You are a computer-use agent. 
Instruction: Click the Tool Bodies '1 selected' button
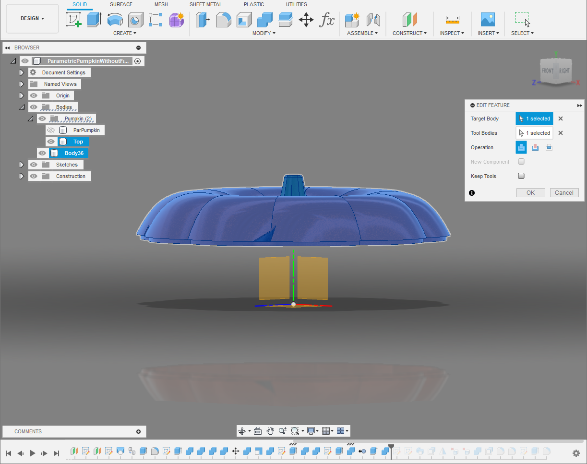pyautogui.click(x=534, y=133)
